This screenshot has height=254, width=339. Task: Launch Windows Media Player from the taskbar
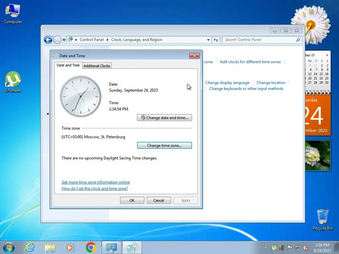click(70, 247)
